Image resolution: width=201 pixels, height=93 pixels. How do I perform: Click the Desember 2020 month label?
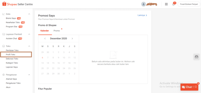[x=59, y=38]
